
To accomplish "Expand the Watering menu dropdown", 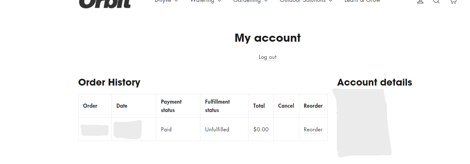I will point(206,1).
